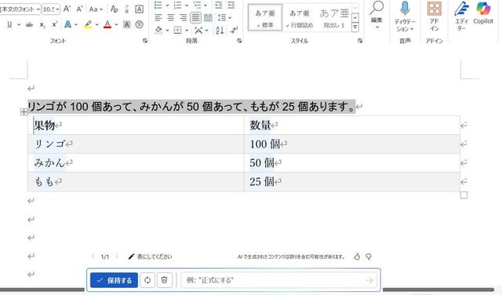Apply numbered list

[x=177, y=5]
